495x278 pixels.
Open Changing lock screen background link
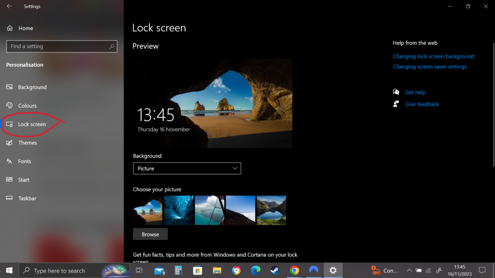tap(433, 56)
